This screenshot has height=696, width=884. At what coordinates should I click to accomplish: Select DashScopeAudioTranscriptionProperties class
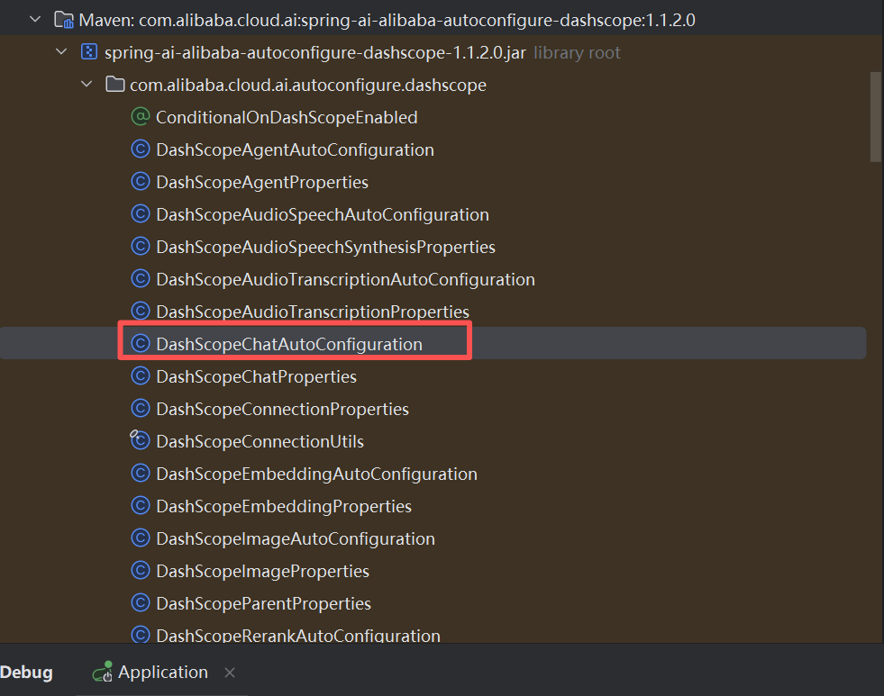coord(313,312)
